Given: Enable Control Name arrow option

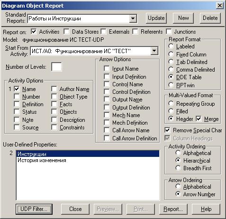Looking at the screenshot, I should coord(107,84).
